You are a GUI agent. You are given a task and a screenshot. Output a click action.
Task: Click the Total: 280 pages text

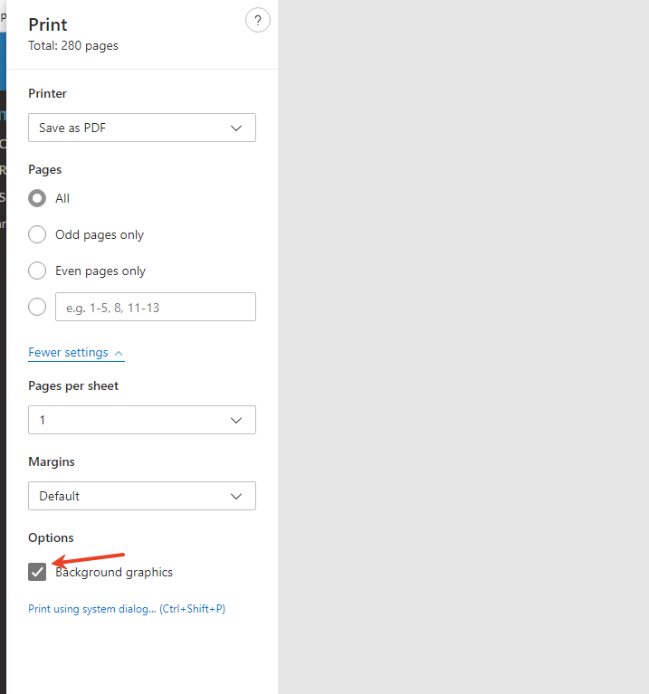point(73,45)
